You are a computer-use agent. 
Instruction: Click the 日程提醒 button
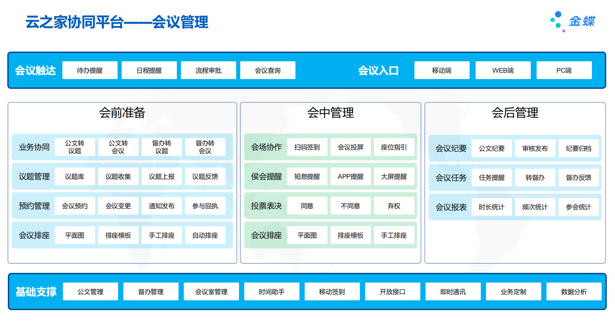coord(149,70)
